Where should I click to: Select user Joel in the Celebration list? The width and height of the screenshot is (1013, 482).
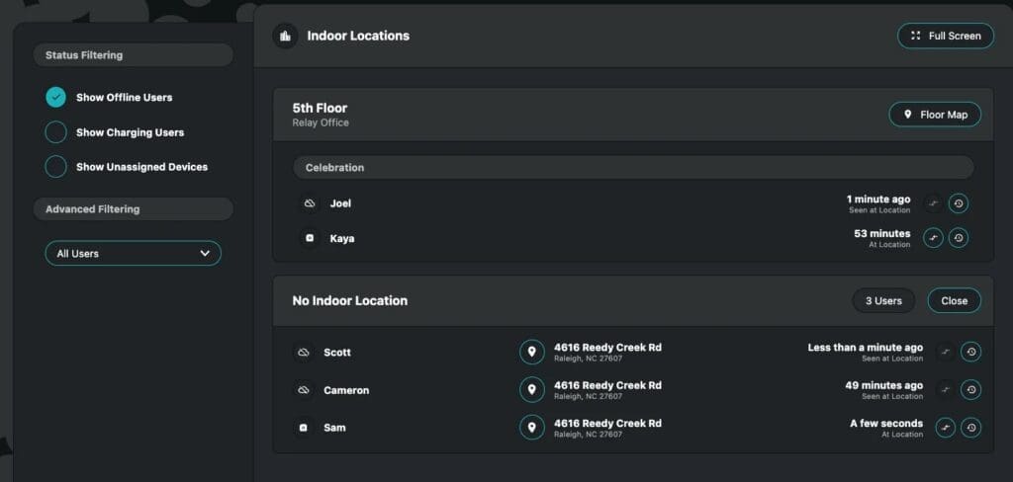pyautogui.click(x=340, y=203)
